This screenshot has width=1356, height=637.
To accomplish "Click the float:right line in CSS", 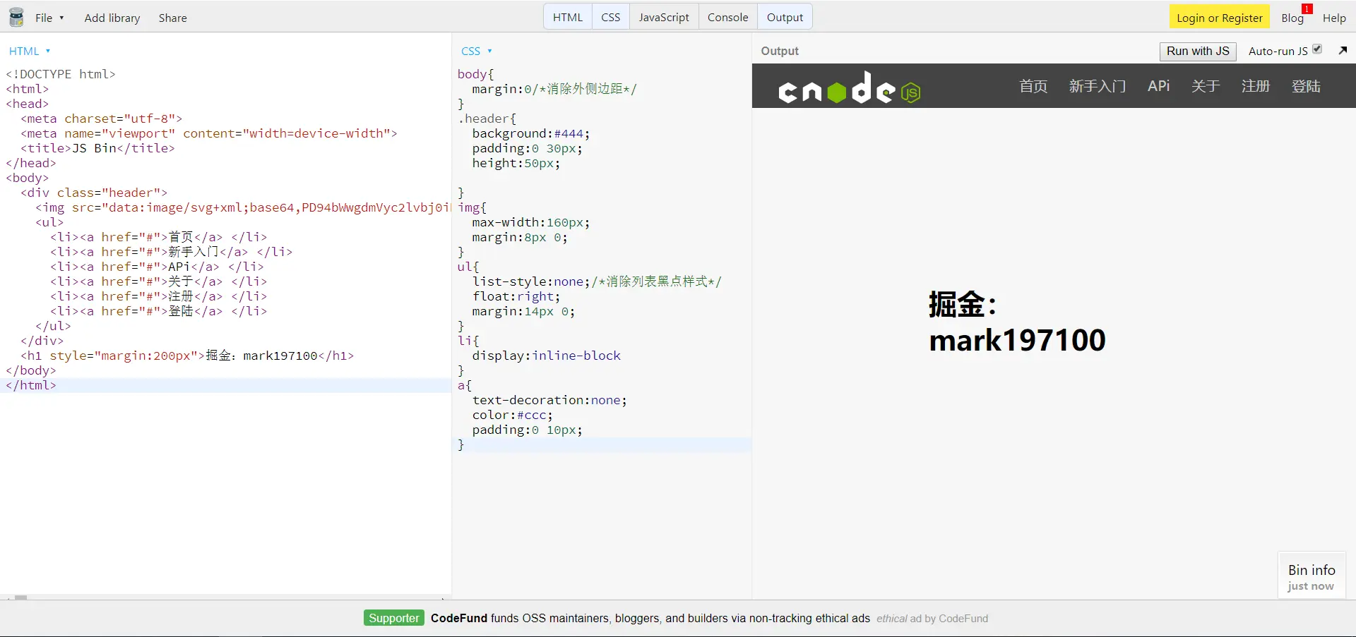I will click(516, 296).
